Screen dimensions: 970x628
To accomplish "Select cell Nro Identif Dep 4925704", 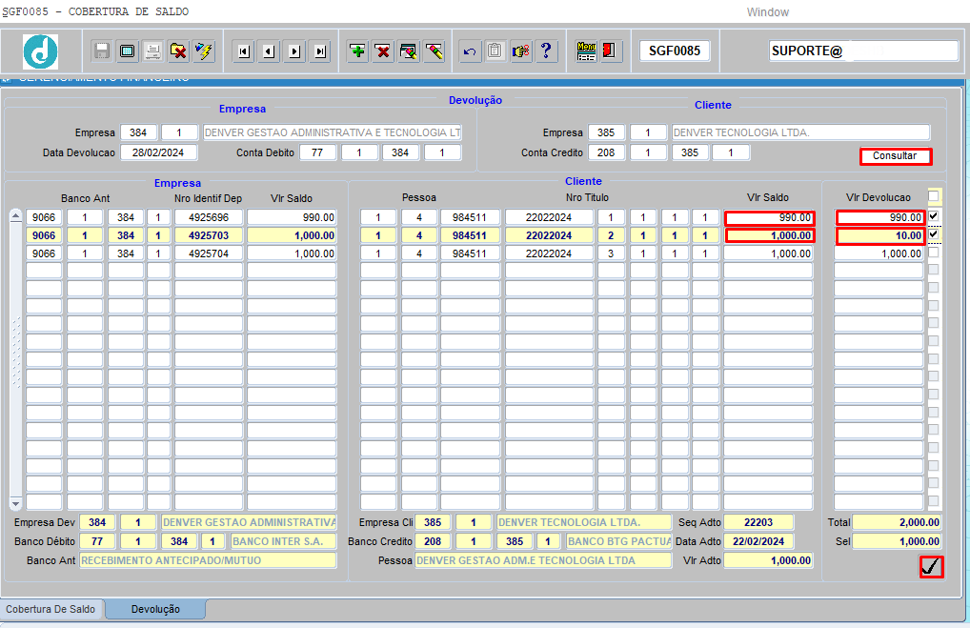I will 209,253.
